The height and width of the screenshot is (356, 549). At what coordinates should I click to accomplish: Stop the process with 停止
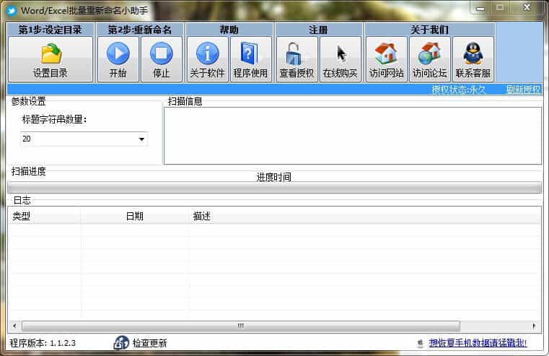point(162,59)
